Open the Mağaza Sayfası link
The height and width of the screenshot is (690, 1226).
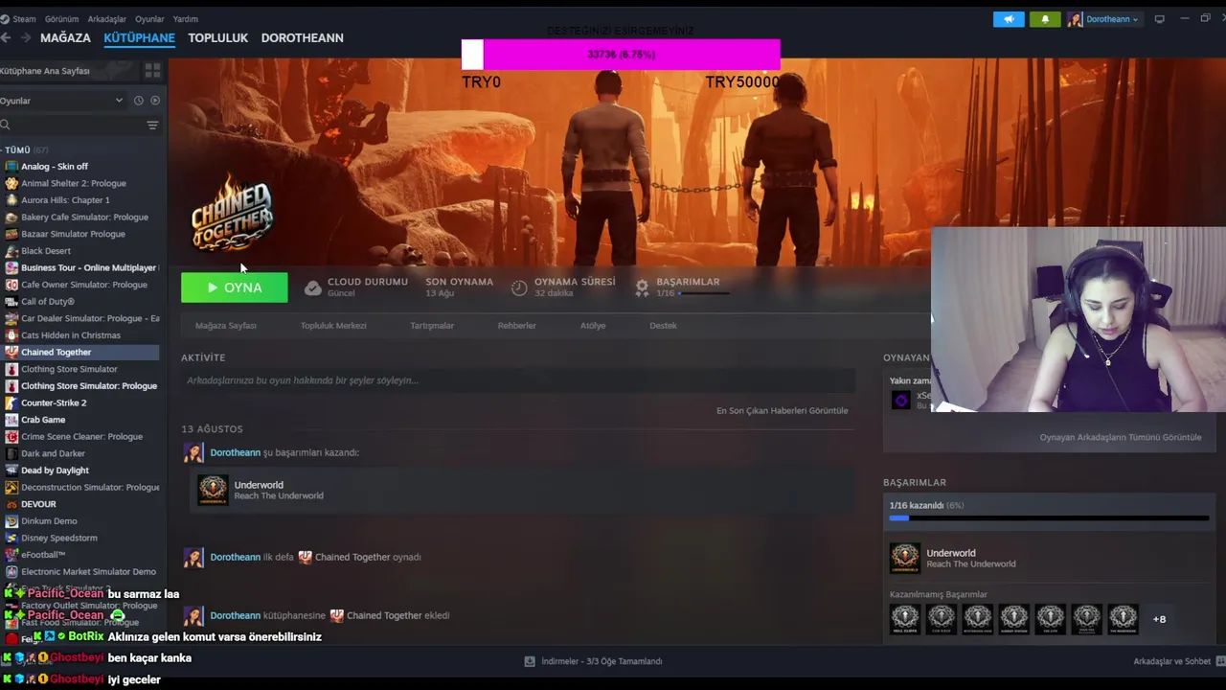click(226, 326)
